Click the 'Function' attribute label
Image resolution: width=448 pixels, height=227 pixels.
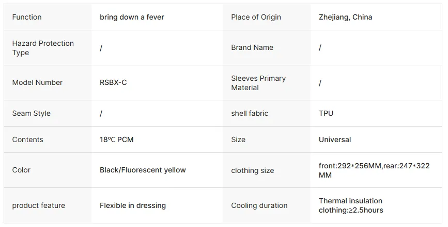tap(27, 17)
